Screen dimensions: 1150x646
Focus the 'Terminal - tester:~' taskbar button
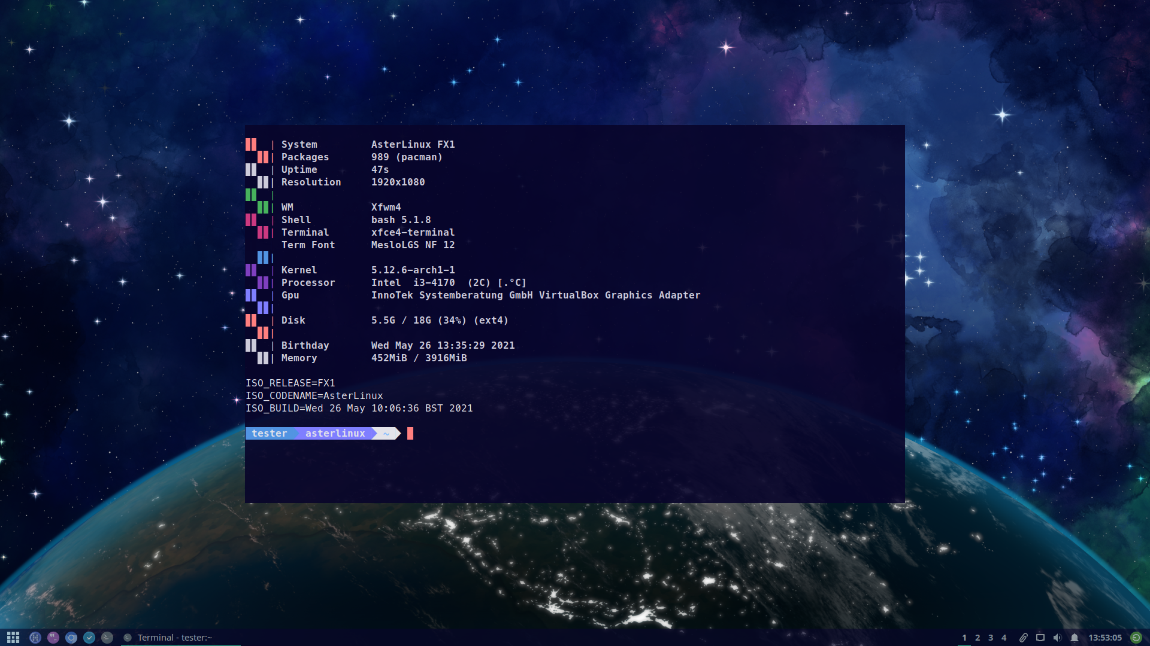180,638
